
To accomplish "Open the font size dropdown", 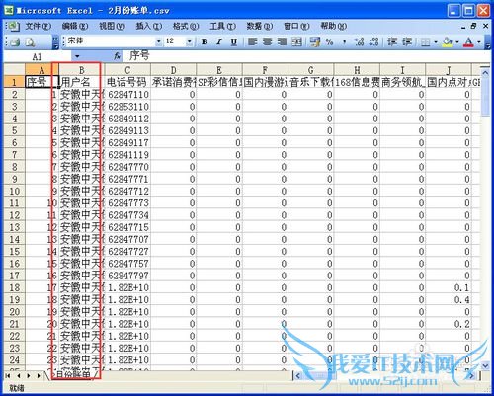I will point(190,41).
